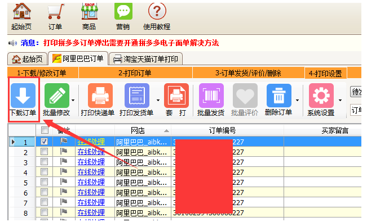Open 在线处理 link in row 6

point(91,192)
